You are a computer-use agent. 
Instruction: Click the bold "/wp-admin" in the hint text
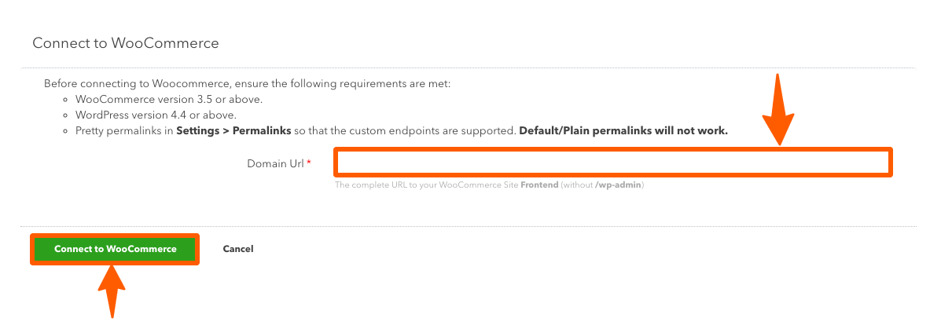(x=617, y=185)
